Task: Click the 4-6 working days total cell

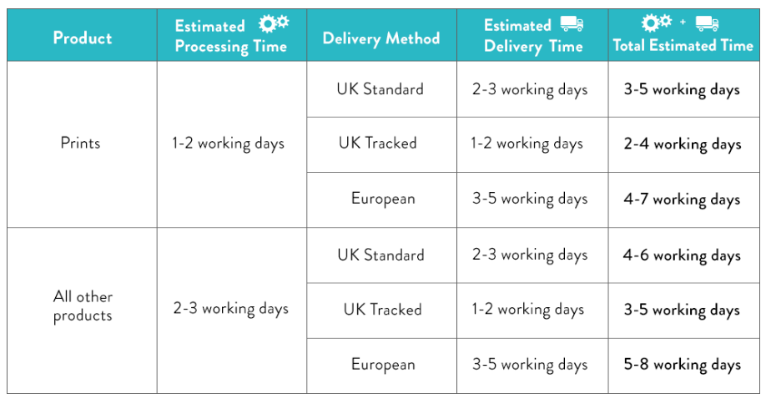Action: point(684,255)
